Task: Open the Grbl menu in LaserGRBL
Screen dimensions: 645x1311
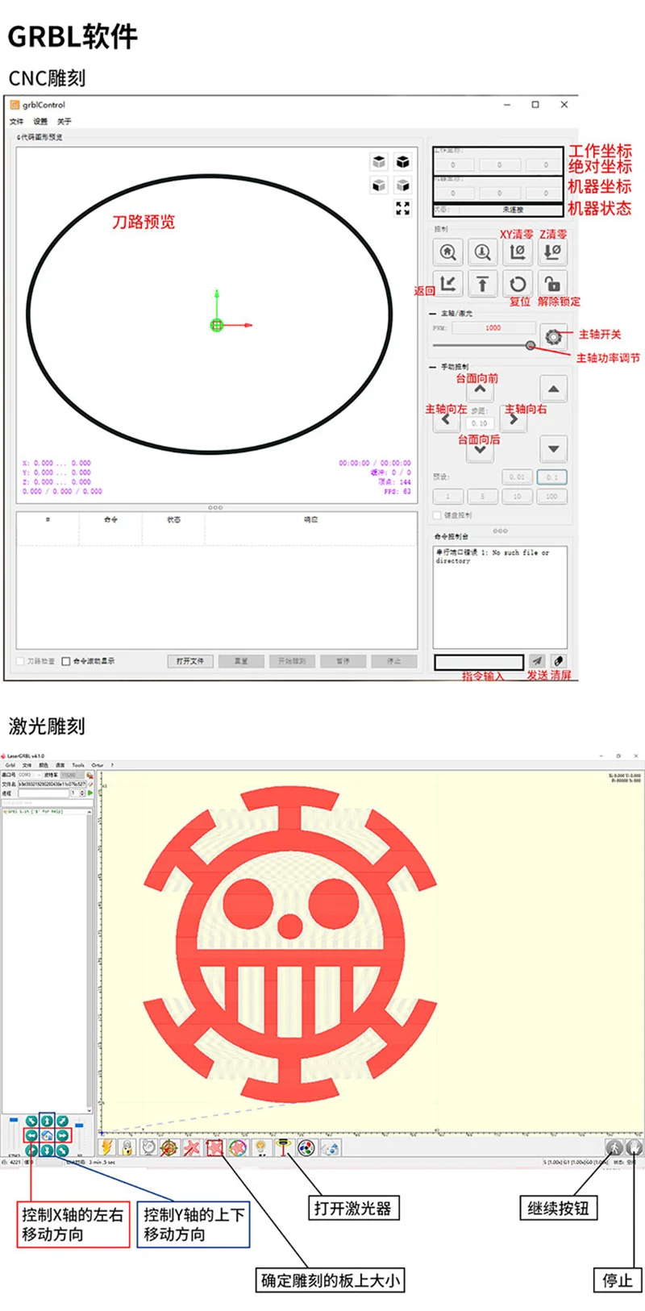Action: point(10,765)
